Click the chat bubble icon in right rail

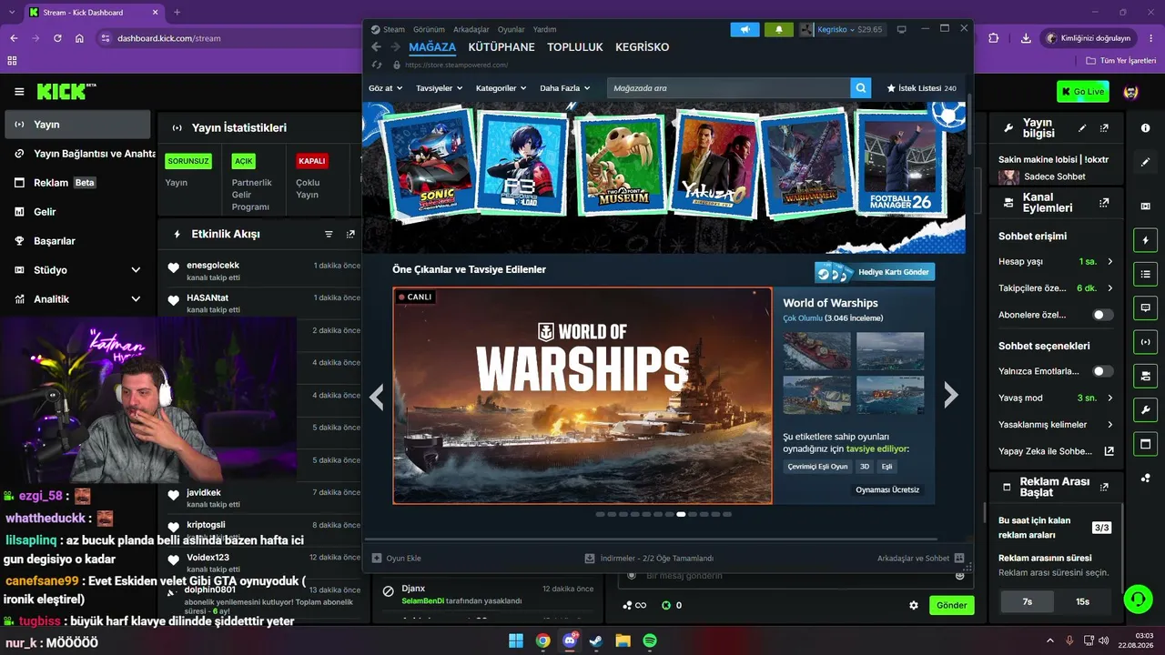1145,308
